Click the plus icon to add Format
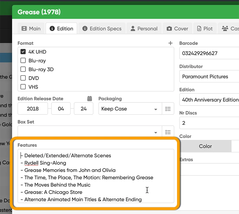Screen dimensions: 239x214 (170, 43)
